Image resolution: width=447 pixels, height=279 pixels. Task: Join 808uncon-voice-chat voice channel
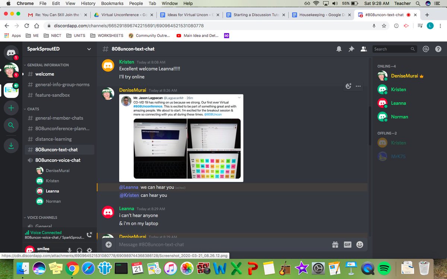pyautogui.click(x=60, y=160)
